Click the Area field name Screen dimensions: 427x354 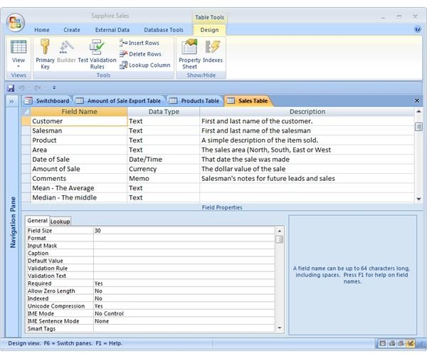(x=79, y=150)
